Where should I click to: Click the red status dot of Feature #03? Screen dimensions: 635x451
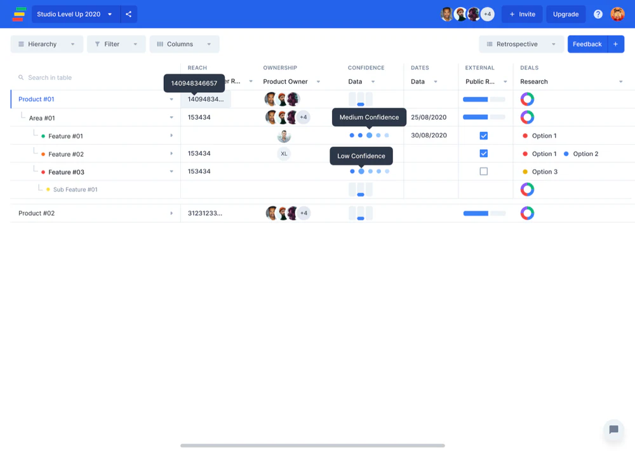43,173
